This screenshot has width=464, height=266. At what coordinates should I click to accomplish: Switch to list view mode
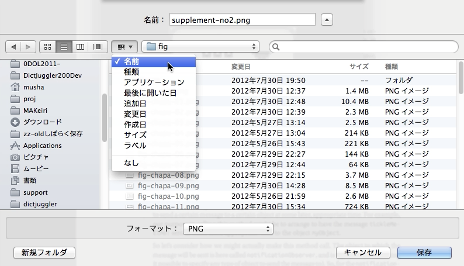(x=64, y=46)
